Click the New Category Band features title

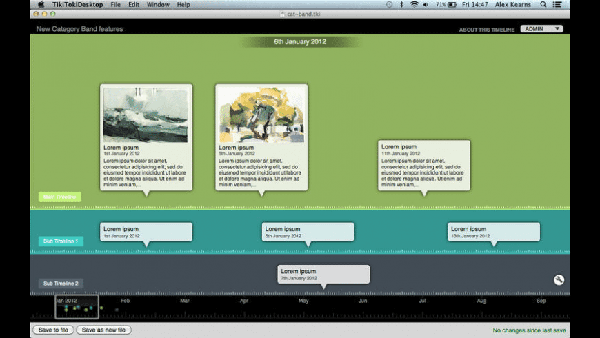click(79, 29)
